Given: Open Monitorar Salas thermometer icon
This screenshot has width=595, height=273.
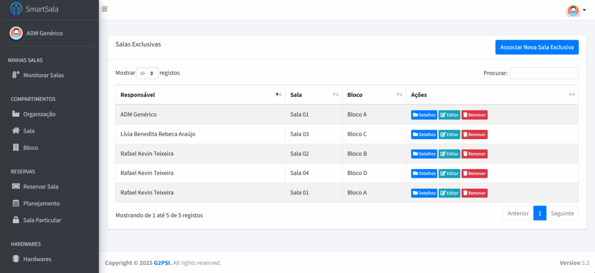Looking at the screenshot, I should (16, 75).
